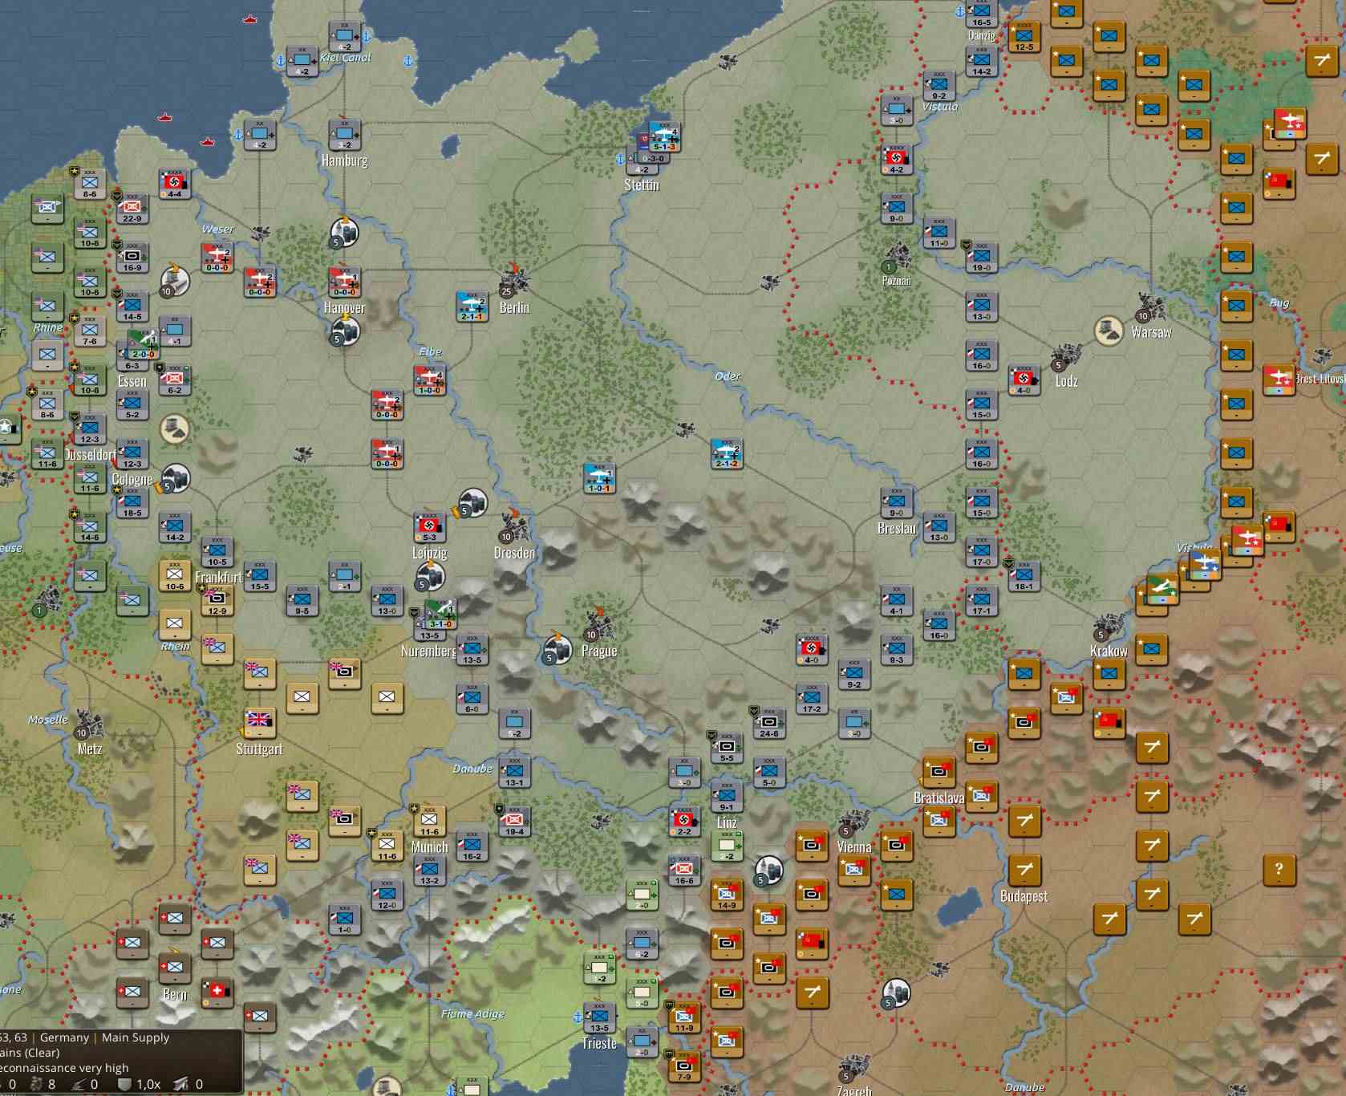
Task: Pick the 2-0-0 air unit above Essen
Action: tap(144, 343)
